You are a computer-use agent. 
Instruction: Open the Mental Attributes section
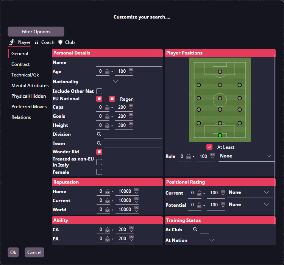pos(30,86)
